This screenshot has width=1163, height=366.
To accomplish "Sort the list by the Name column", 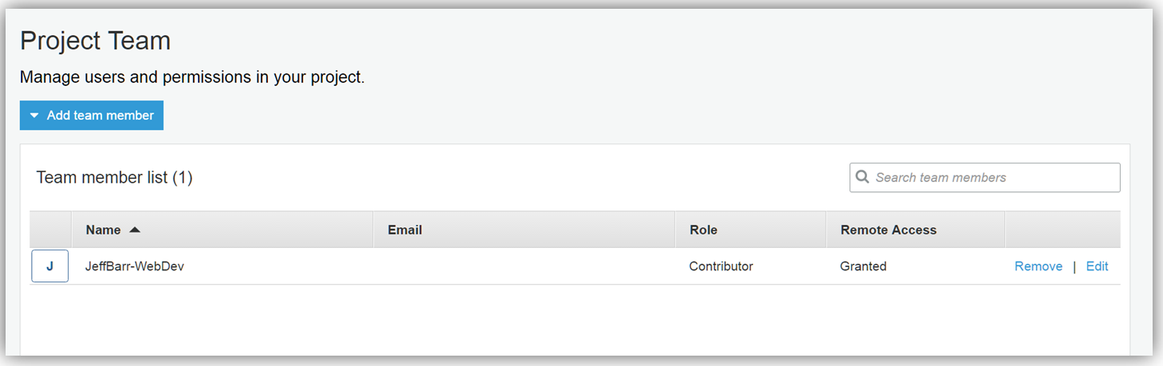I will tap(104, 230).
